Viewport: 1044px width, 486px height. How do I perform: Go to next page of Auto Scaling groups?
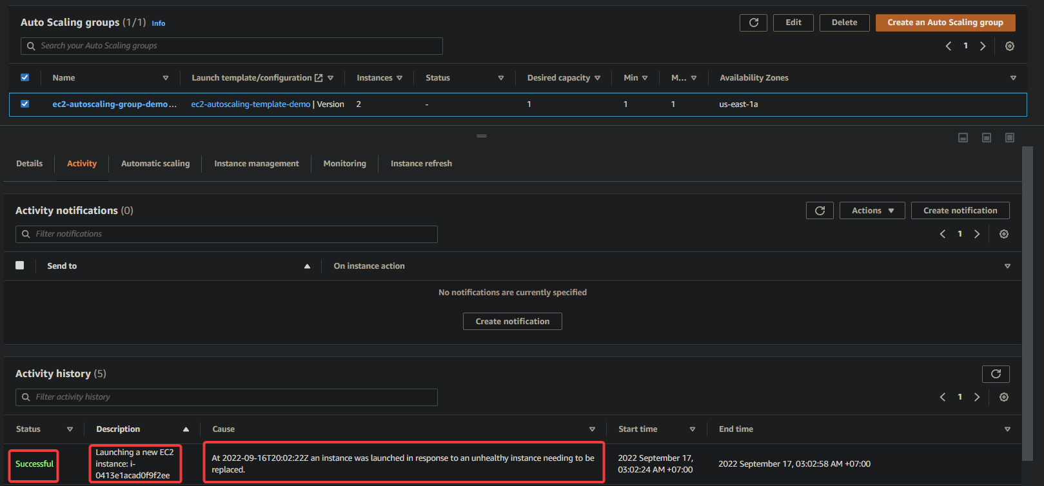pyautogui.click(x=983, y=46)
